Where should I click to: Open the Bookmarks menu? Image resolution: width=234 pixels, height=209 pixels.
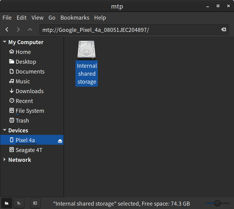click(75, 18)
